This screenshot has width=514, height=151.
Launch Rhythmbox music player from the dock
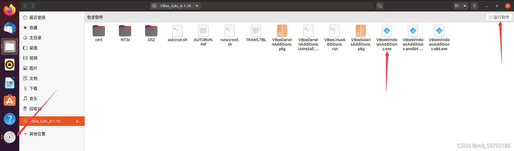10,65
